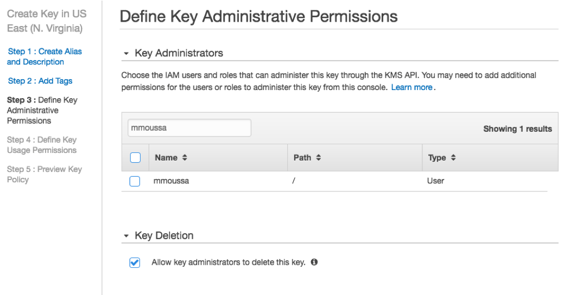Click the Type column header label

click(437, 157)
